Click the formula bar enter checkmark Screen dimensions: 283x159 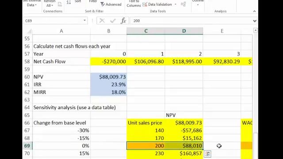(113, 21)
